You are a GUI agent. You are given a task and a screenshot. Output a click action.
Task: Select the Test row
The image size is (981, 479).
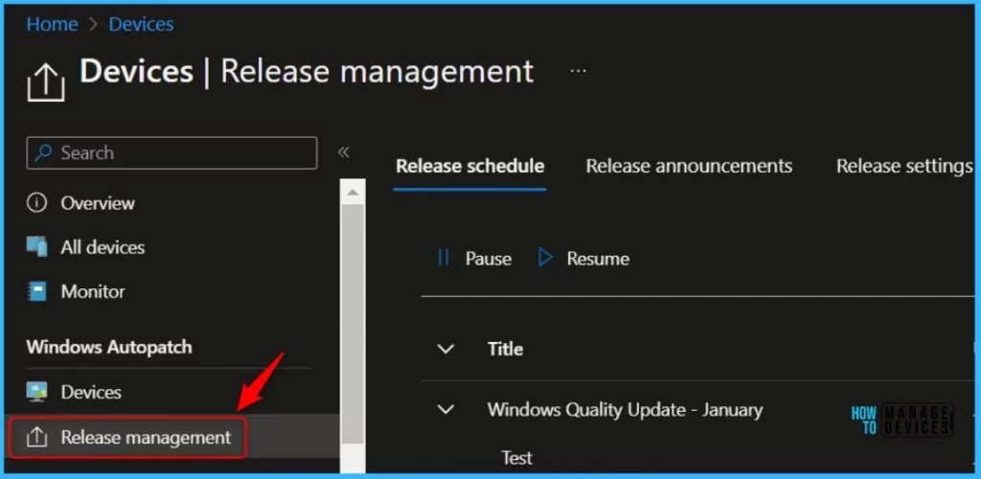pyautogui.click(x=517, y=458)
